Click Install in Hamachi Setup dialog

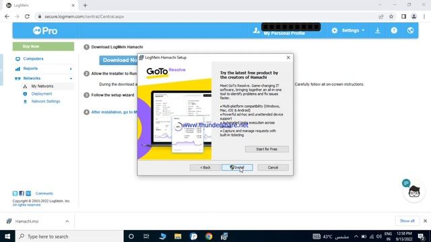coord(237,167)
